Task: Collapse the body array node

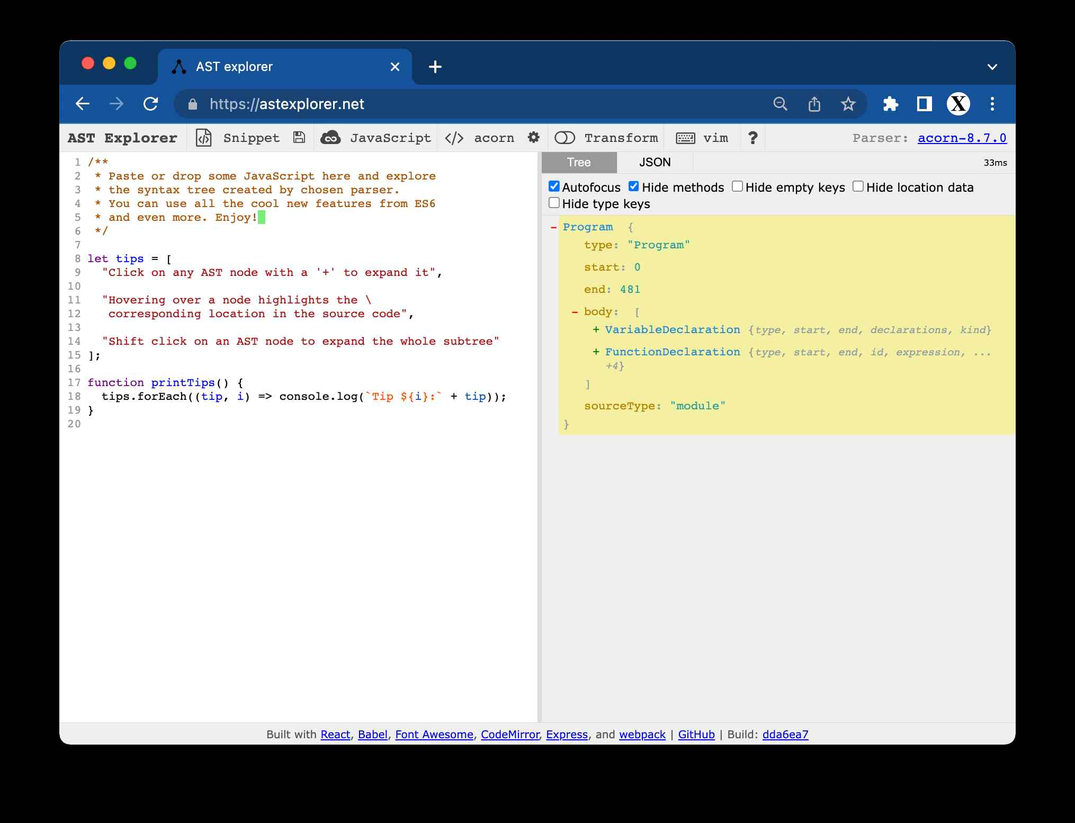Action: click(x=575, y=312)
